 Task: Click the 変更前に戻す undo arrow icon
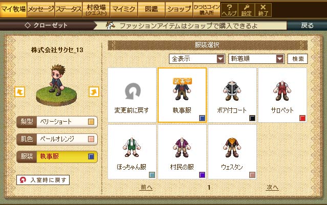[133, 91]
